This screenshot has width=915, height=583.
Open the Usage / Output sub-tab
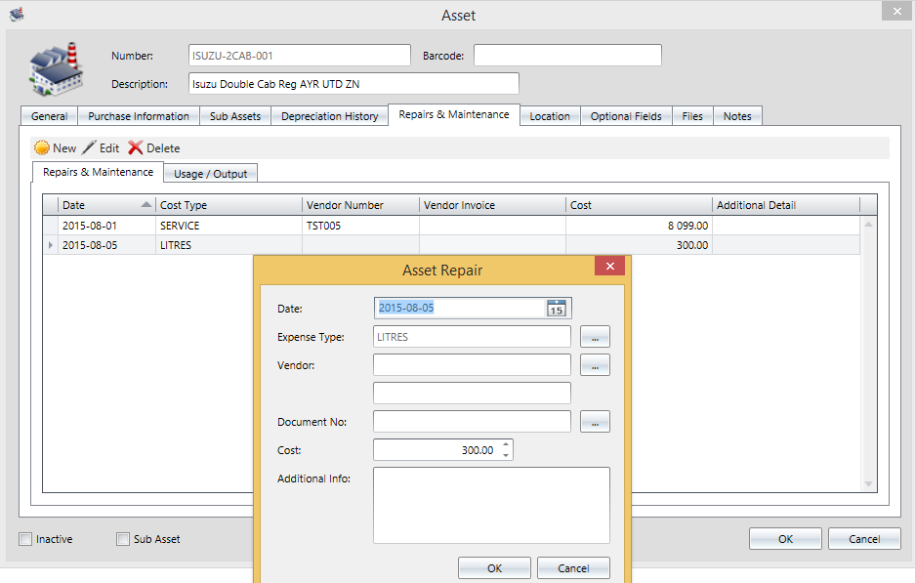tap(210, 174)
